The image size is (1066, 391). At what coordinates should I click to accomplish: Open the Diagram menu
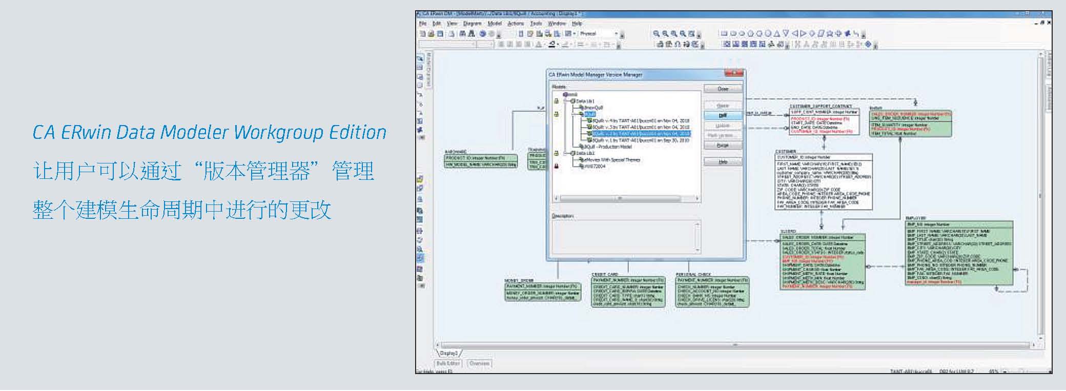[473, 24]
